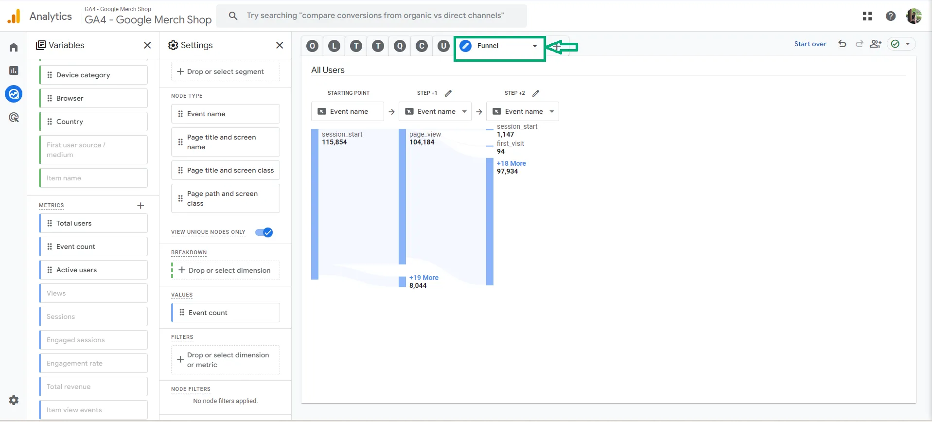Open the Explore icon in left sidebar

(14, 94)
